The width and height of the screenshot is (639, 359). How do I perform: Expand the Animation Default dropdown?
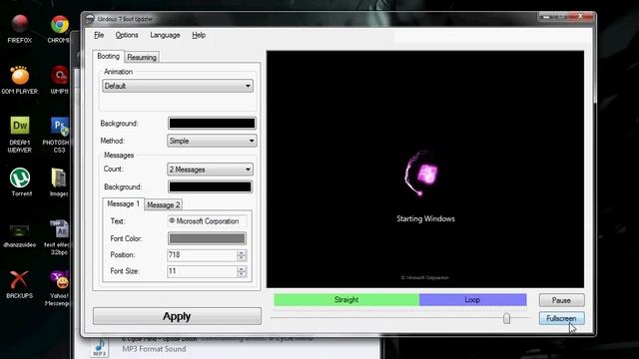[178, 86]
